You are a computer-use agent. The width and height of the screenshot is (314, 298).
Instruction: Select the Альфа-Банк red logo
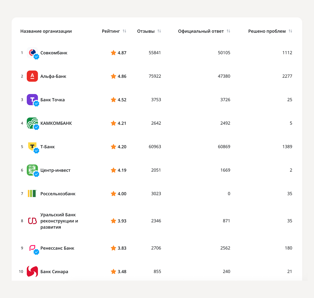tap(32, 76)
